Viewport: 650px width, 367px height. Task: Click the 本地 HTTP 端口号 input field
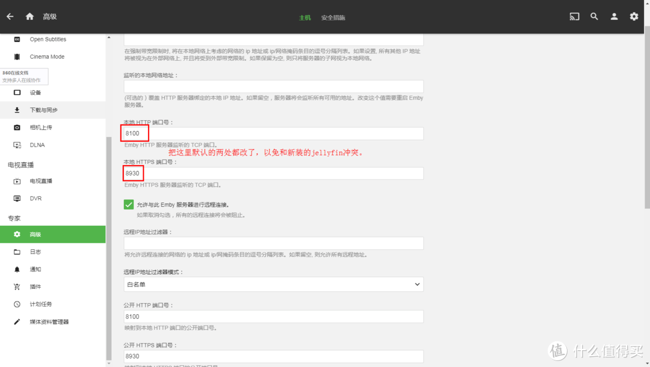point(274,133)
